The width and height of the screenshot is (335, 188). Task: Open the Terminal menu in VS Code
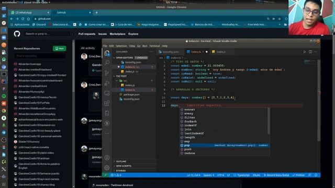point(154,46)
